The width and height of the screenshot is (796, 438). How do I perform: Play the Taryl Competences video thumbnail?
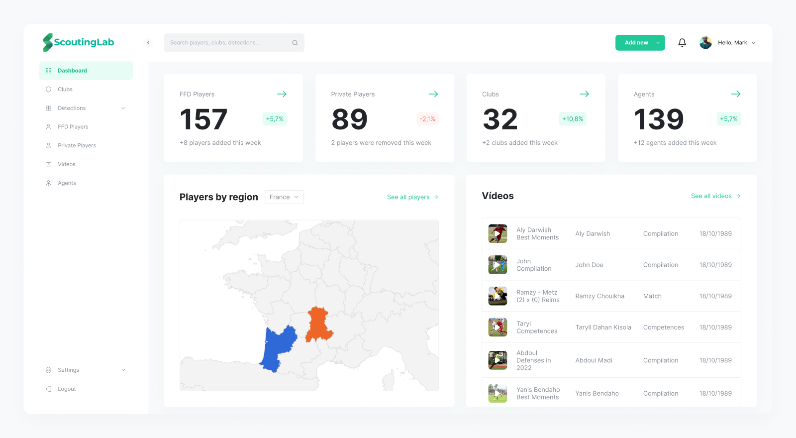pos(497,327)
